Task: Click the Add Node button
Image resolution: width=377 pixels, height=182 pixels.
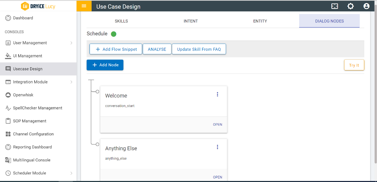Action: click(105, 65)
